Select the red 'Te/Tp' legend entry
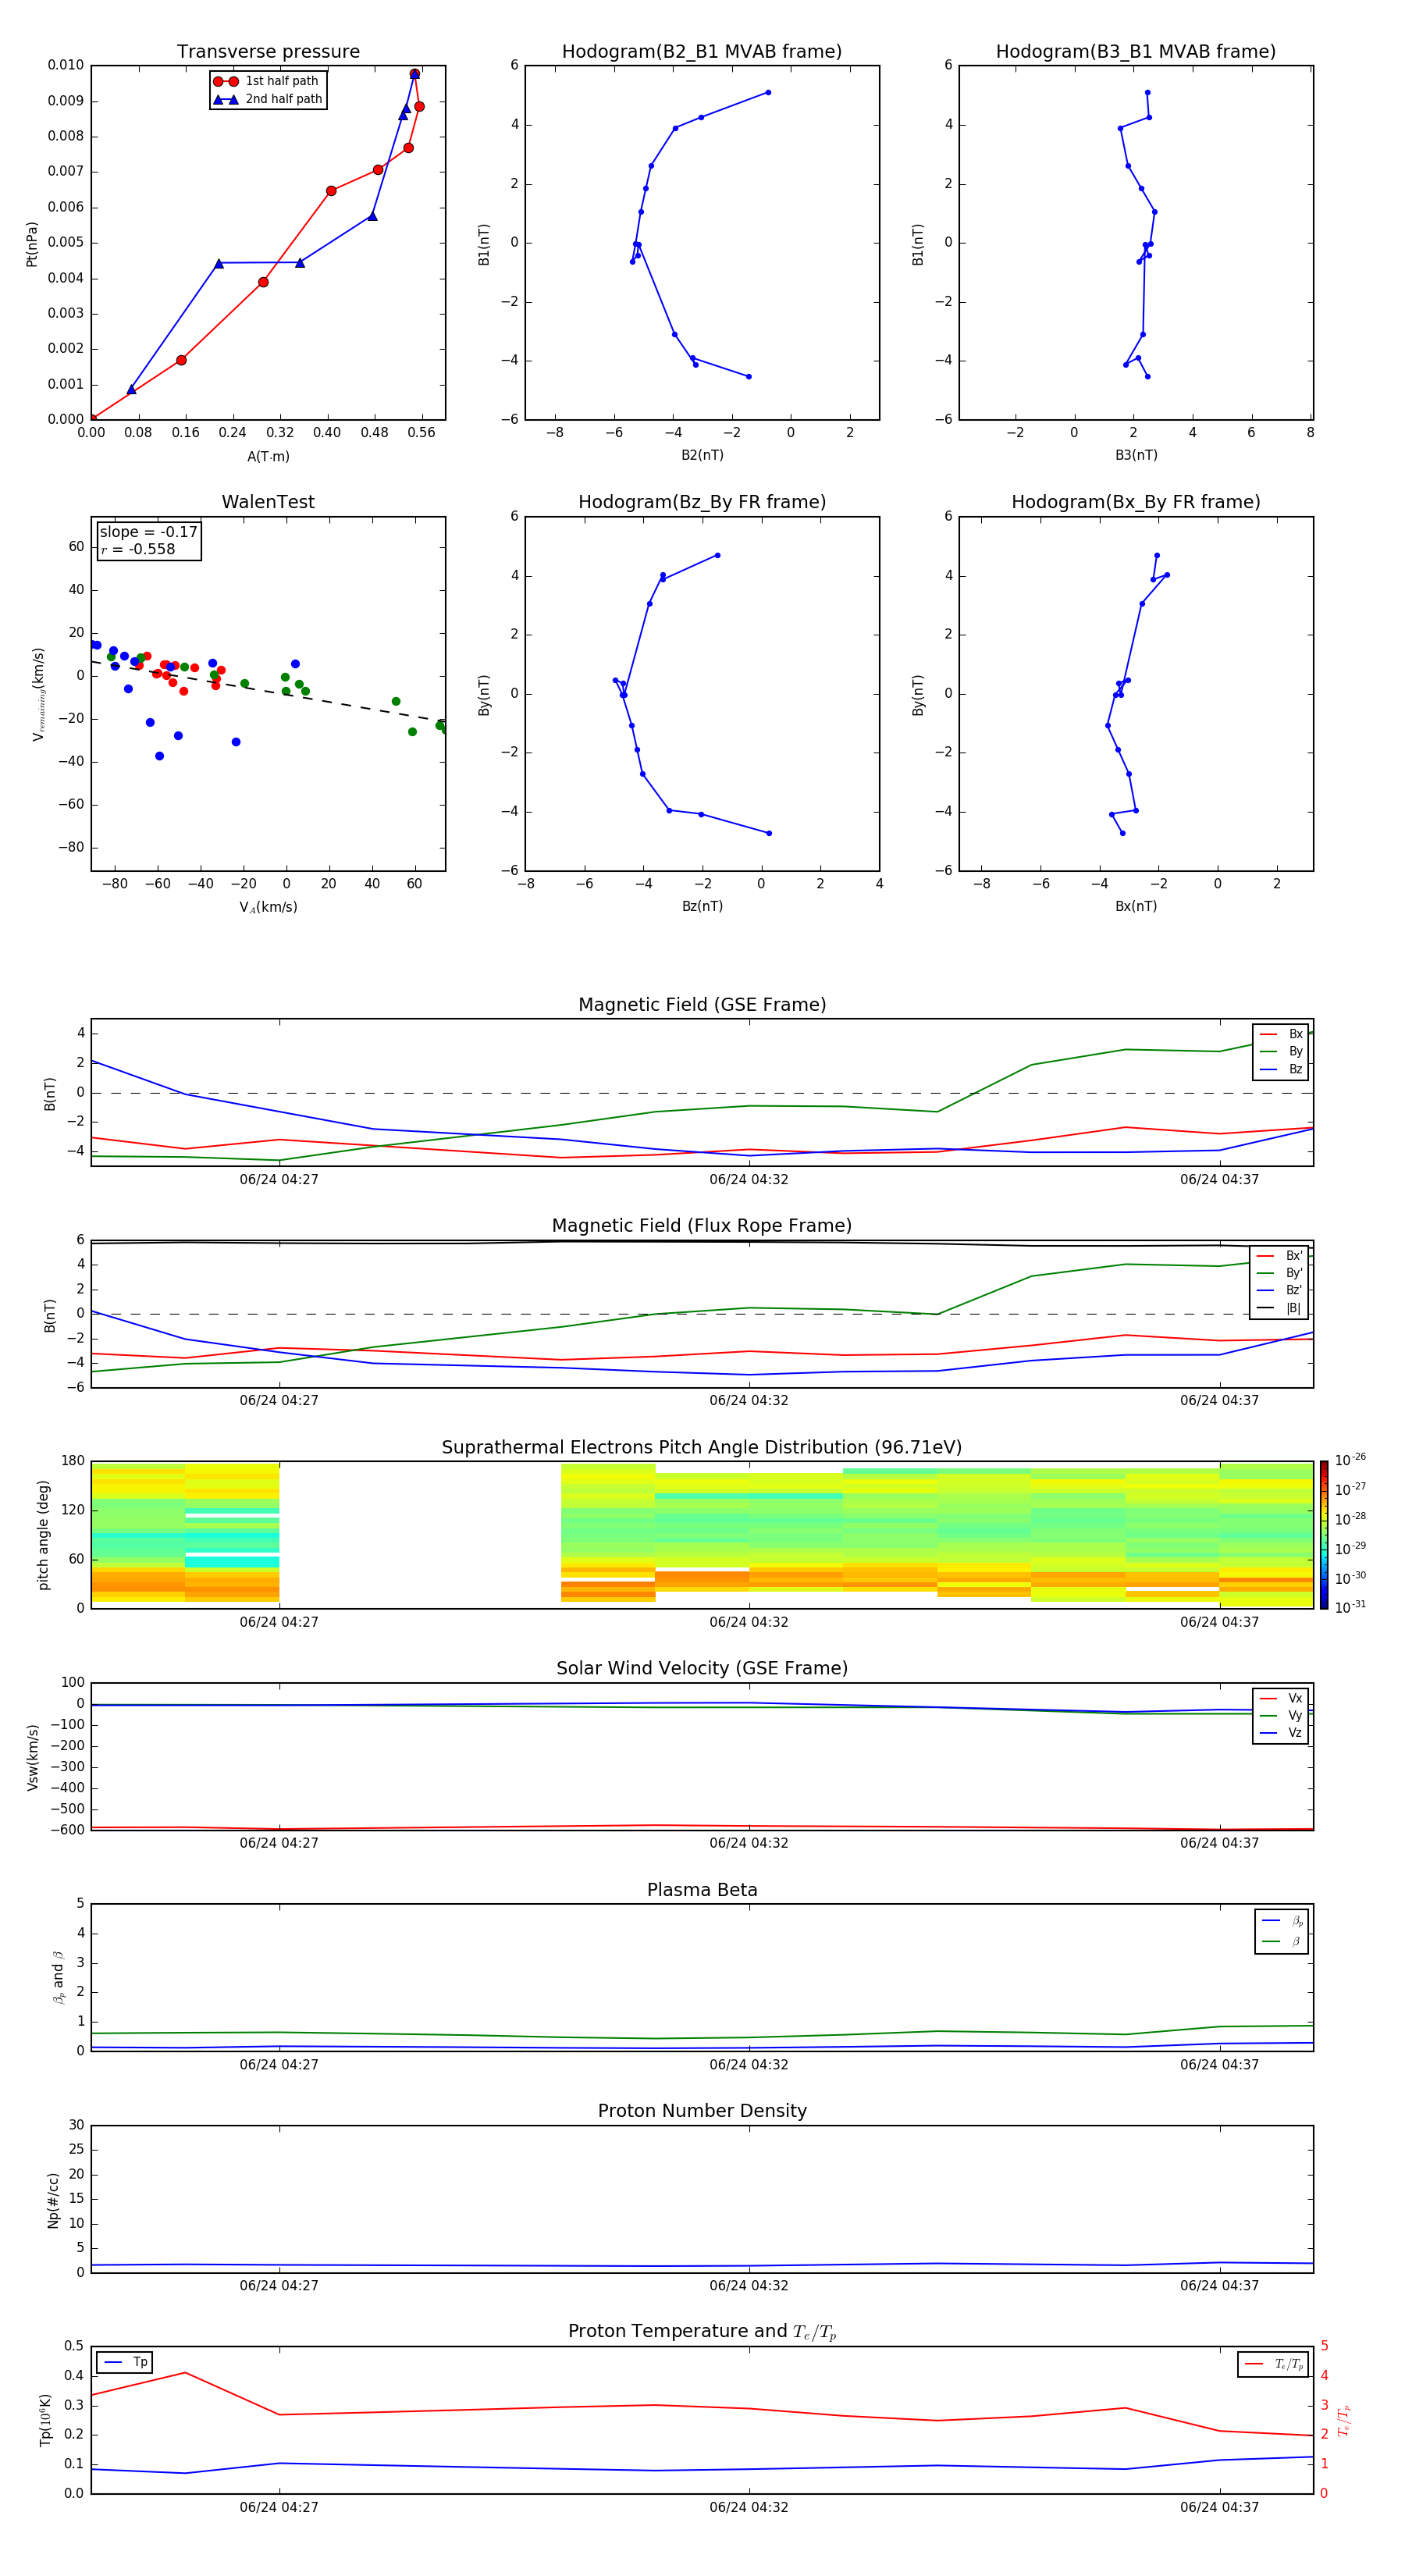Image resolution: width=1405 pixels, height=2576 pixels. pyautogui.click(x=1274, y=2364)
